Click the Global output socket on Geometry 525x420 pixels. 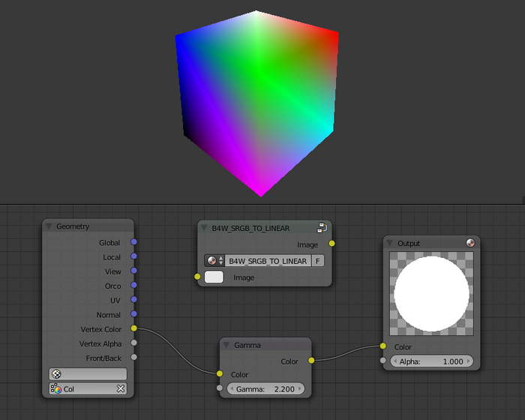(133, 242)
